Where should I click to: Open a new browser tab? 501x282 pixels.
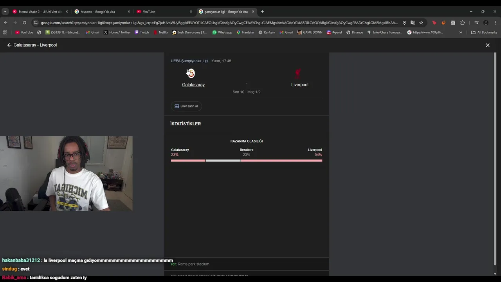click(262, 12)
